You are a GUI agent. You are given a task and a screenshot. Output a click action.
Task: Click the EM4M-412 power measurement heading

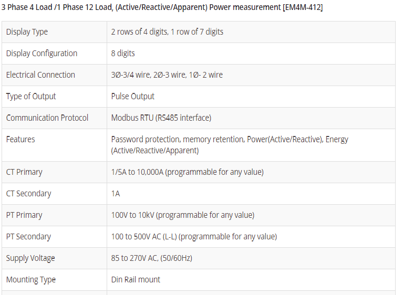162,7
